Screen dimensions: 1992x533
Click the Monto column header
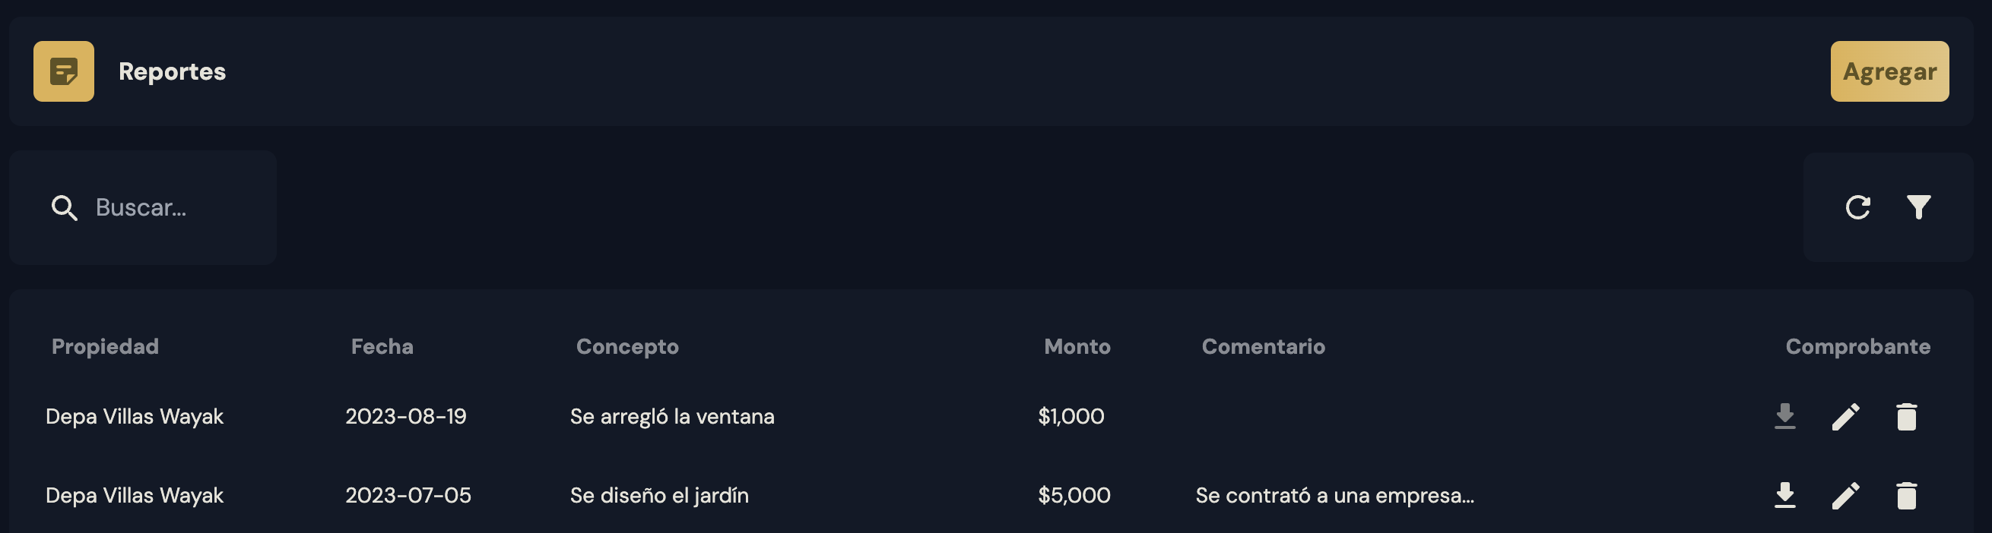click(1077, 346)
